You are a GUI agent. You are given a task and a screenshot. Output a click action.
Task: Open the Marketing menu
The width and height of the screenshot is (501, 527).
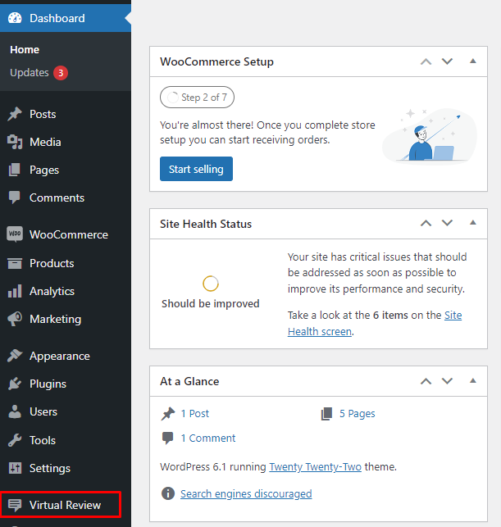click(x=56, y=320)
